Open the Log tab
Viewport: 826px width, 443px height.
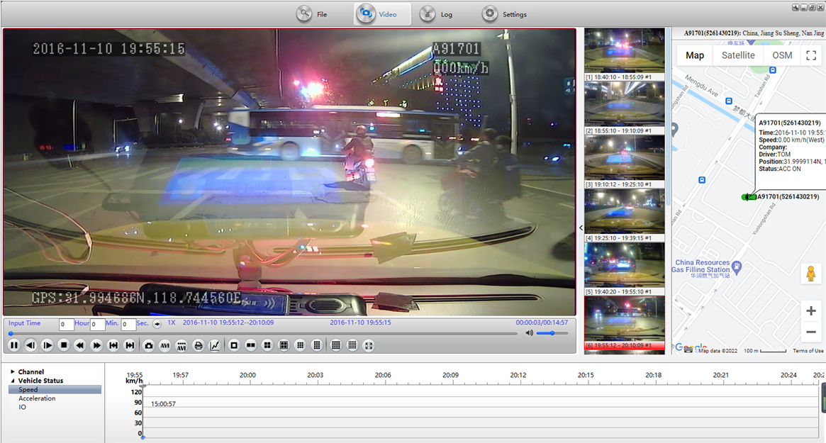(436, 14)
